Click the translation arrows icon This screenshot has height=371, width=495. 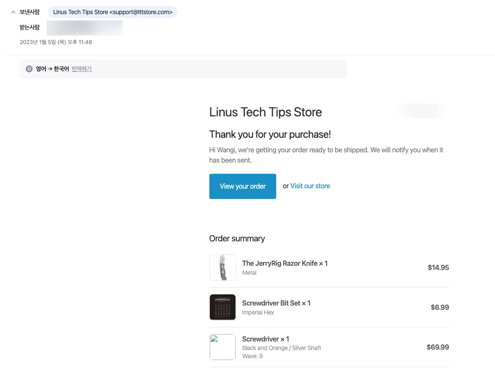pyautogui.click(x=29, y=69)
